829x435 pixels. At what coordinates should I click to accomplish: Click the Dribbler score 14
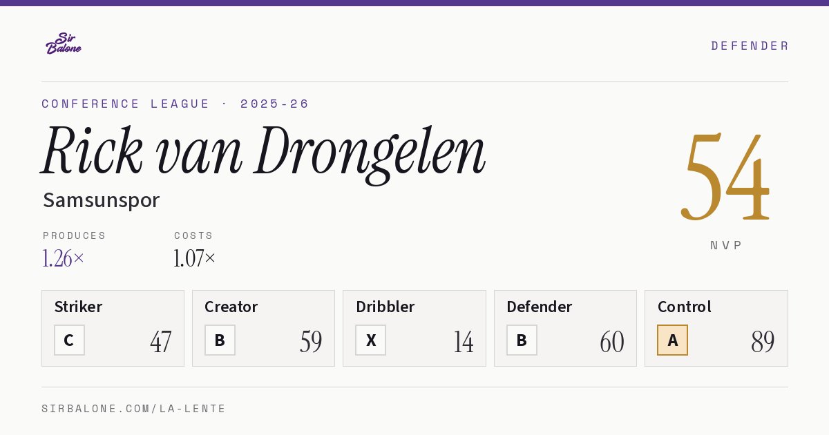click(x=463, y=341)
